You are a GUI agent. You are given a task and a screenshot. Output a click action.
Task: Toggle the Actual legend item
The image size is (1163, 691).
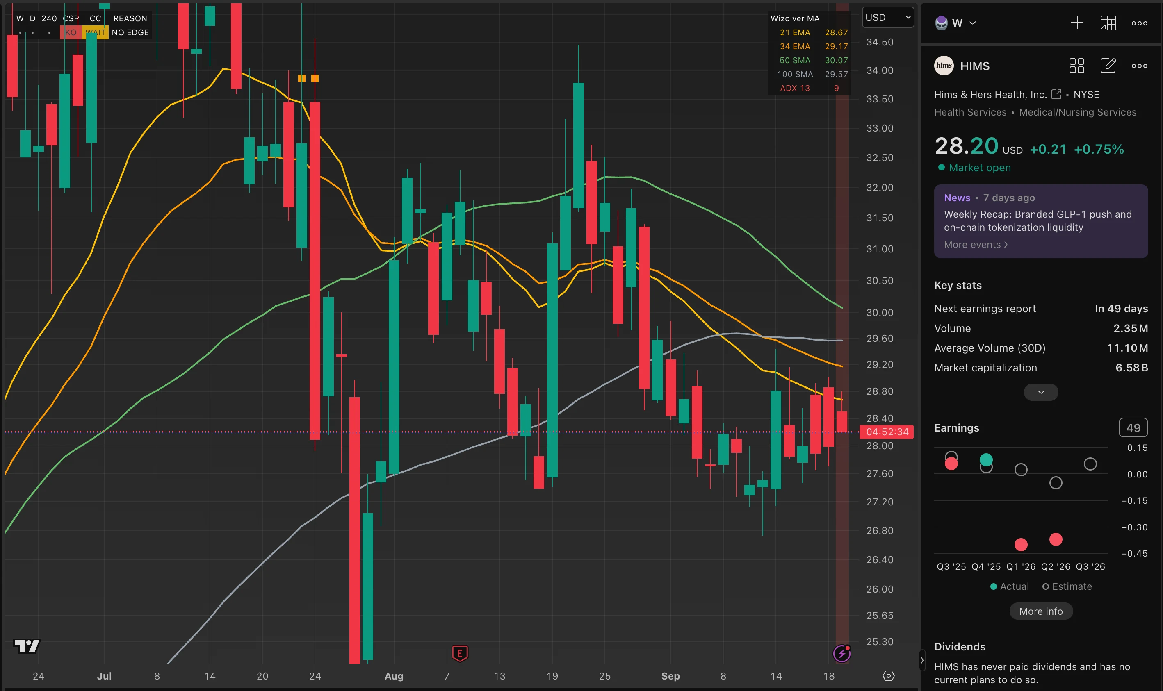(1009, 586)
